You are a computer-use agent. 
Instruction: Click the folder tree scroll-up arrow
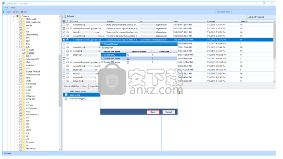point(60,16)
